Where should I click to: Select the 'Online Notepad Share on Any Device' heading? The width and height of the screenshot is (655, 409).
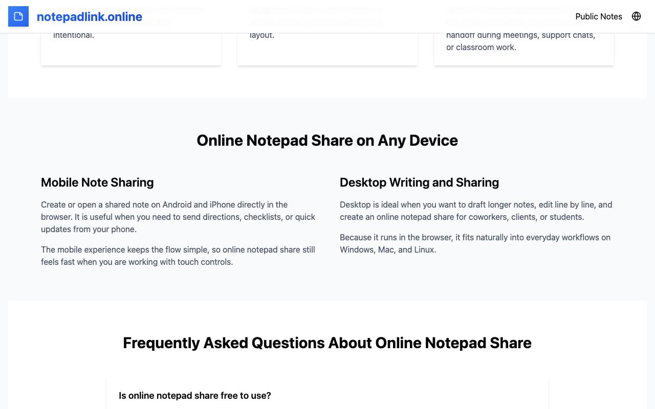click(x=327, y=140)
